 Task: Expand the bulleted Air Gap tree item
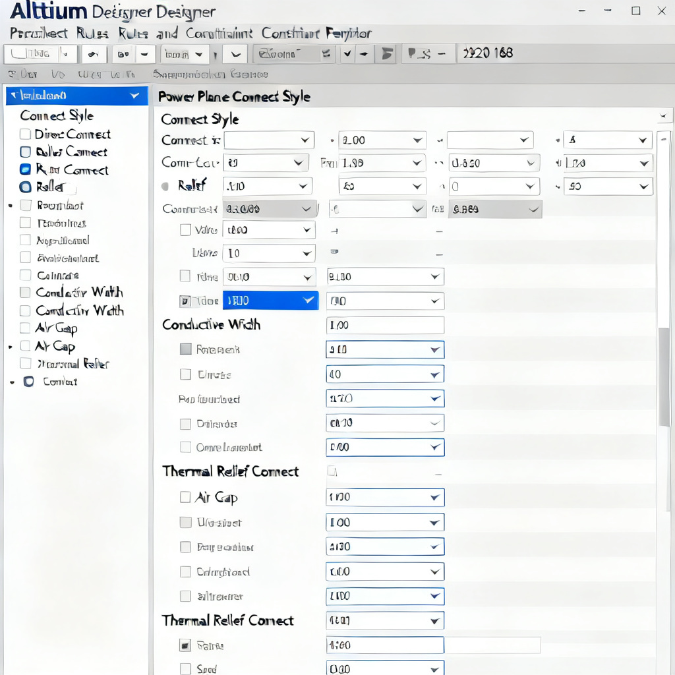click(11, 347)
